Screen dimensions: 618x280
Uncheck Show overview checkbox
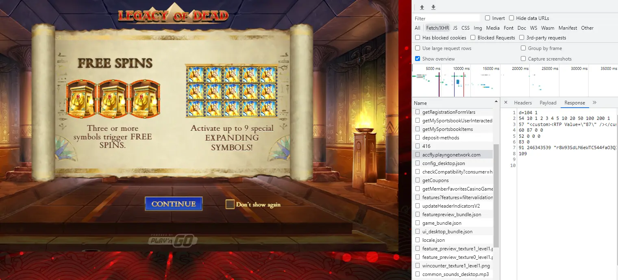point(418,59)
